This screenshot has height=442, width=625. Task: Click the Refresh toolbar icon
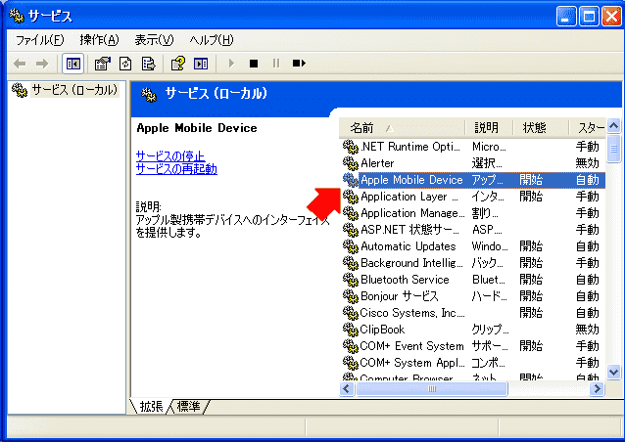[125, 64]
